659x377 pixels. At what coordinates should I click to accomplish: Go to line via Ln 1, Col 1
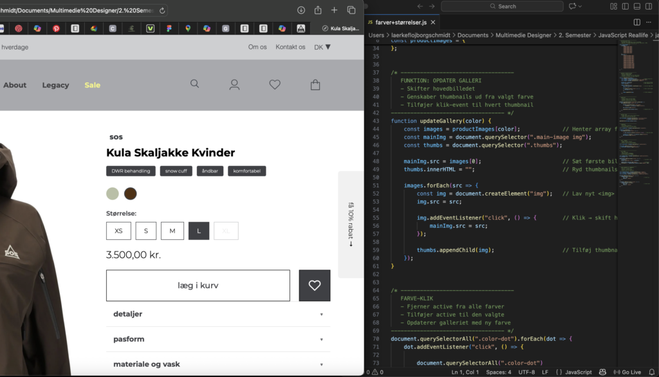click(465, 372)
